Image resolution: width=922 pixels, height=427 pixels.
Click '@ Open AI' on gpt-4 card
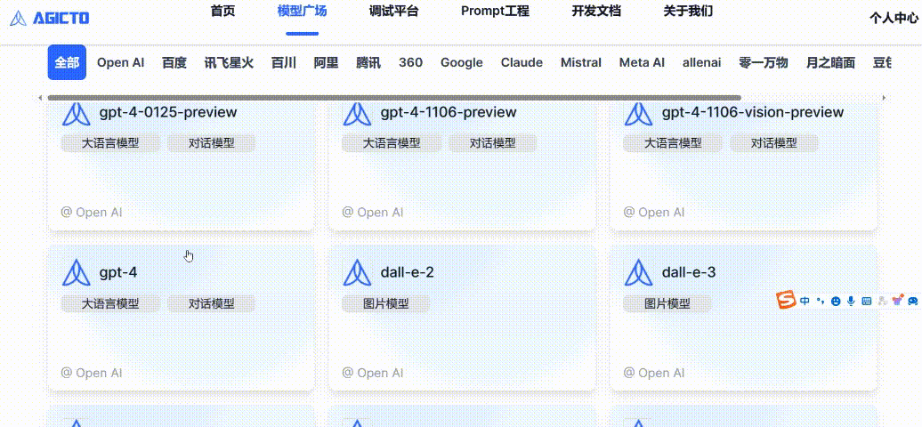coord(92,373)
